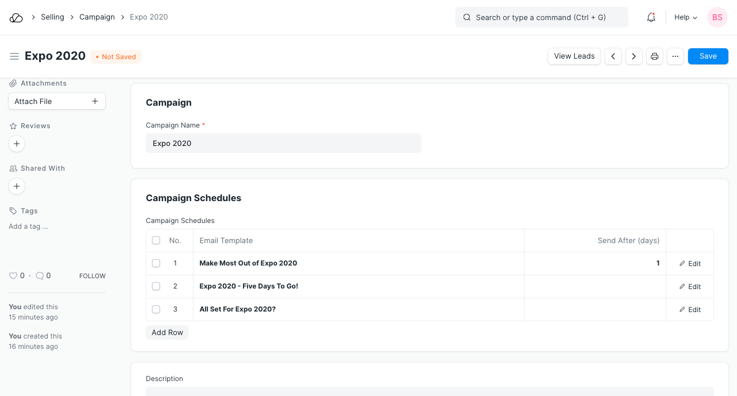Tick checkbox for Expo 2020 - Five Days row
Viewport: 737px width, 396px height.
click(x=156, y=286)
